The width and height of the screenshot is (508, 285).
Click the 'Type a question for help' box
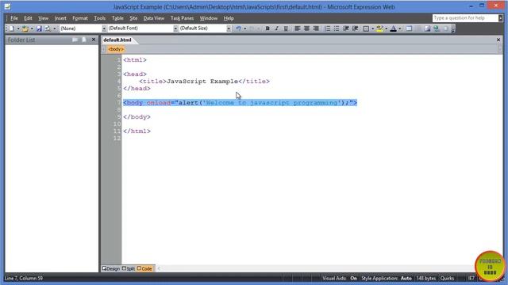(465, 18)
